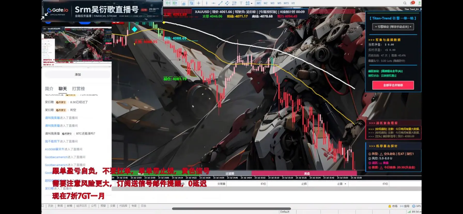463x214 pixels.
Task: Take a chart screenshot with the camera icon
Action: pos(183,3)
